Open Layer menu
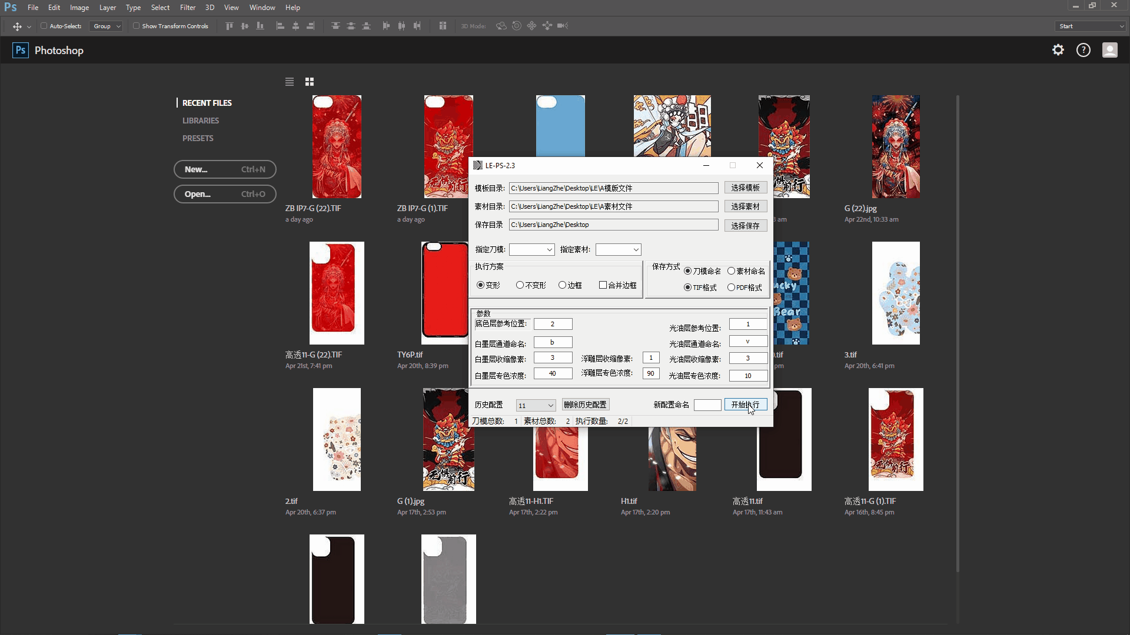 [x=107, y=7]
